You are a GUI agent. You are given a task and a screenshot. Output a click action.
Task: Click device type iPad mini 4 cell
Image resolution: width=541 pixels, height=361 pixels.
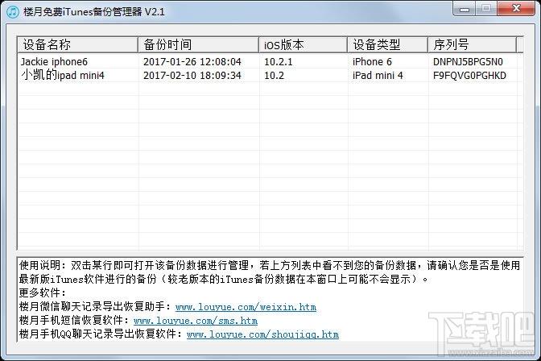378,75
